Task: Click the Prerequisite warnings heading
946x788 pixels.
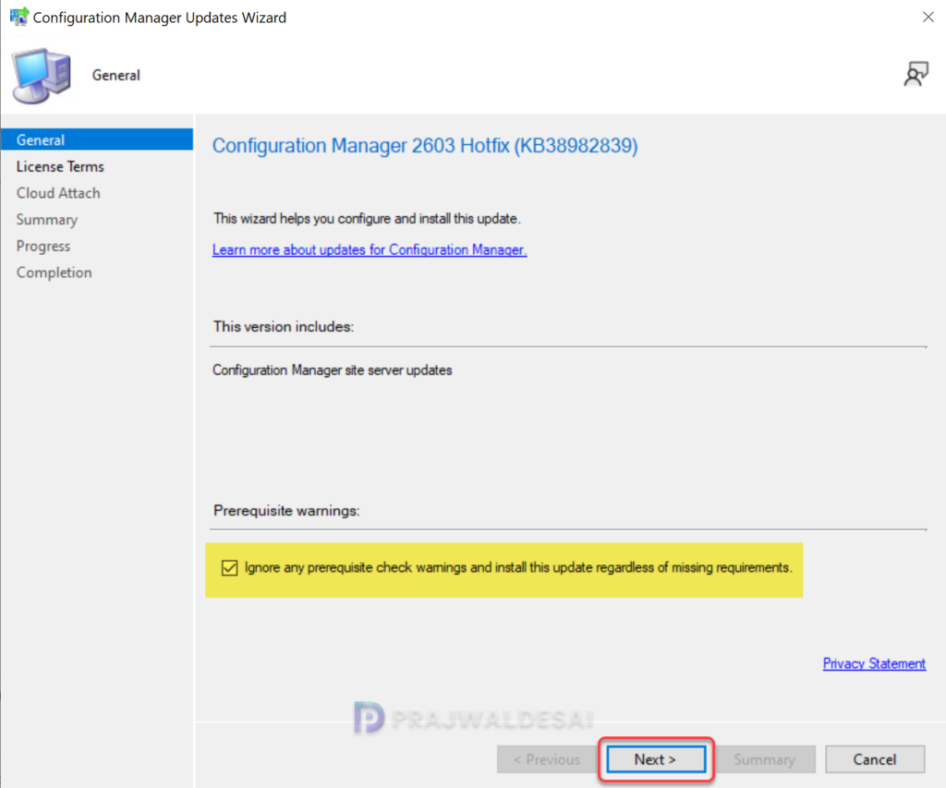Action: click(286, 511)
